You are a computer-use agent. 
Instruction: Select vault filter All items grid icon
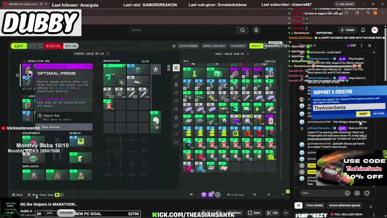176,68
